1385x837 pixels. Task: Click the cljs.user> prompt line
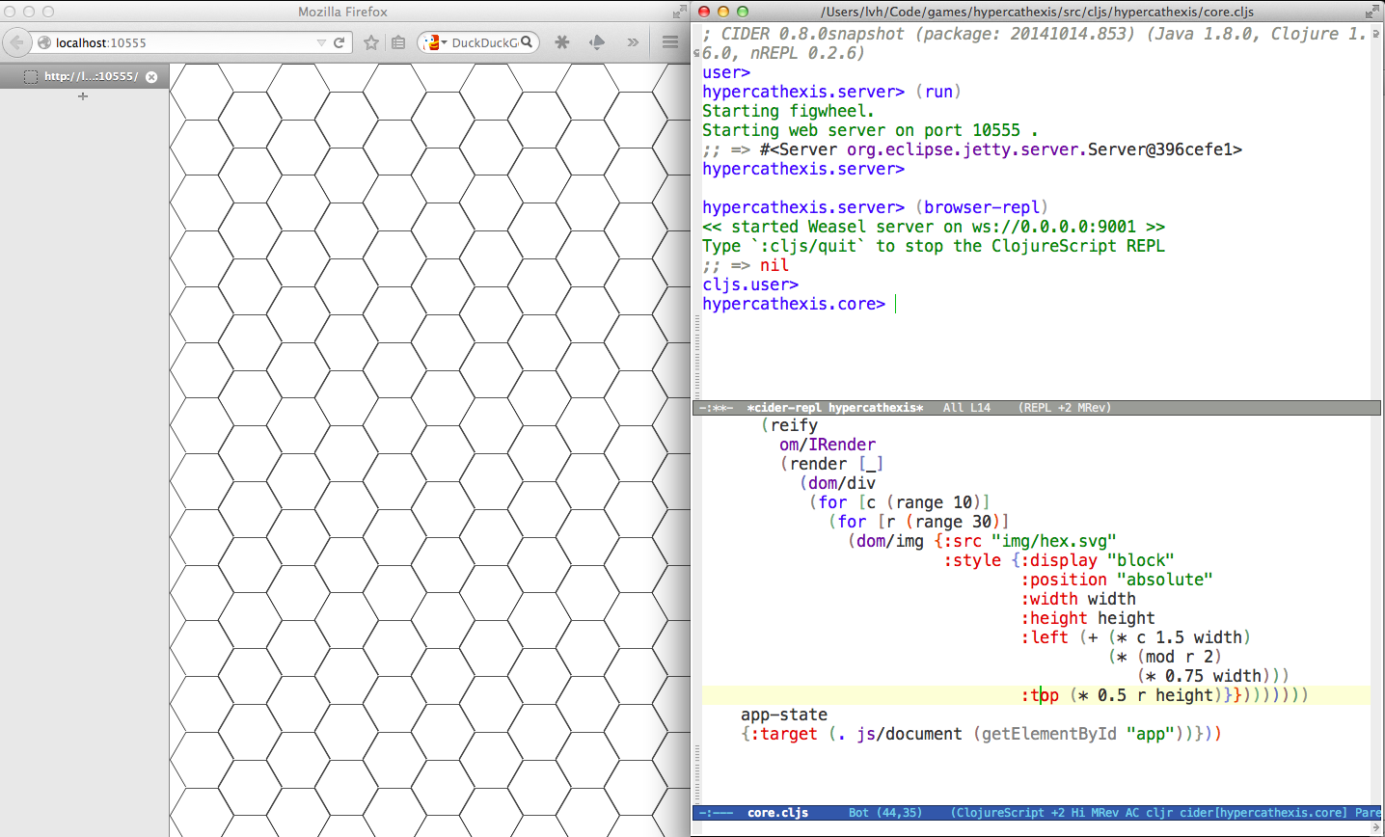tap(750, 284)
